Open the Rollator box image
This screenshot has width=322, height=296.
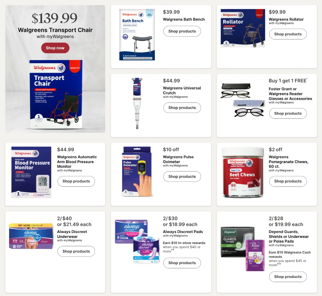243,28
